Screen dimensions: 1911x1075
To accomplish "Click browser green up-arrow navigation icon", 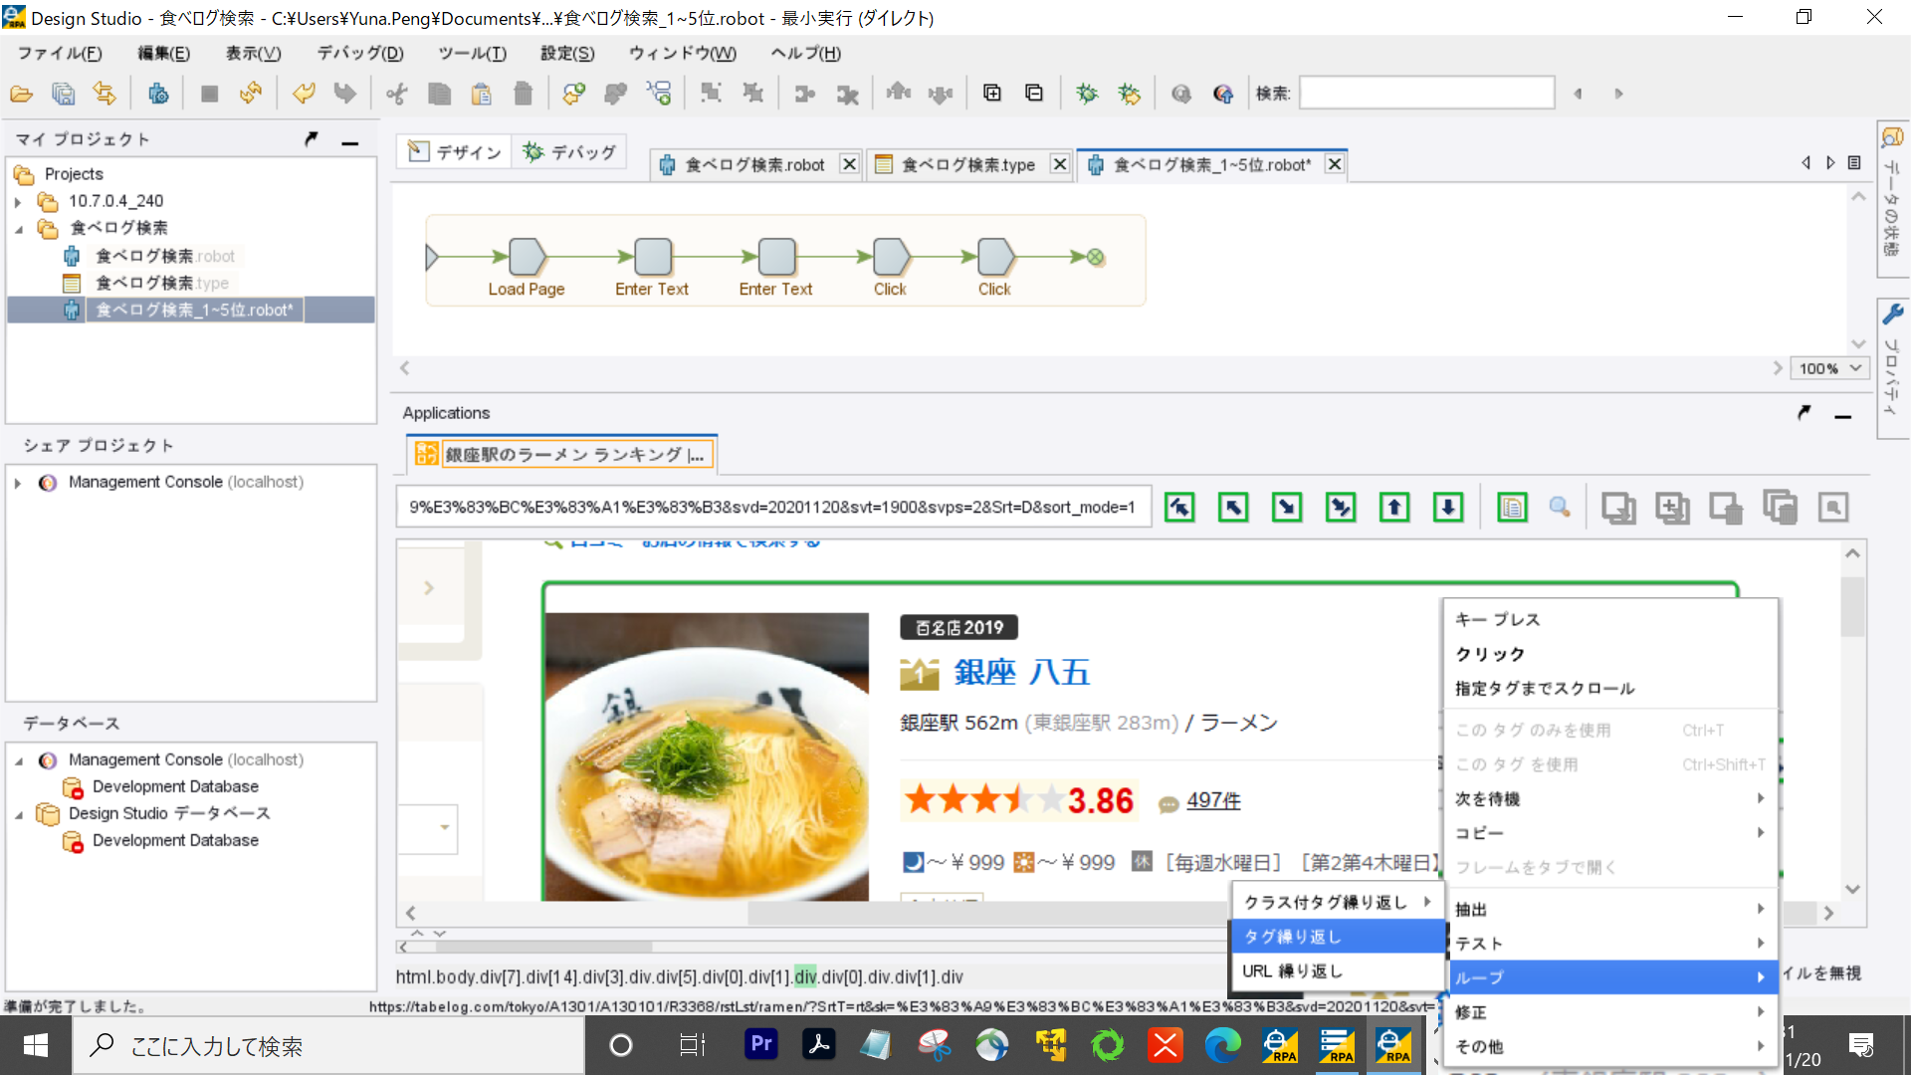I will (x=1395, y=508).
